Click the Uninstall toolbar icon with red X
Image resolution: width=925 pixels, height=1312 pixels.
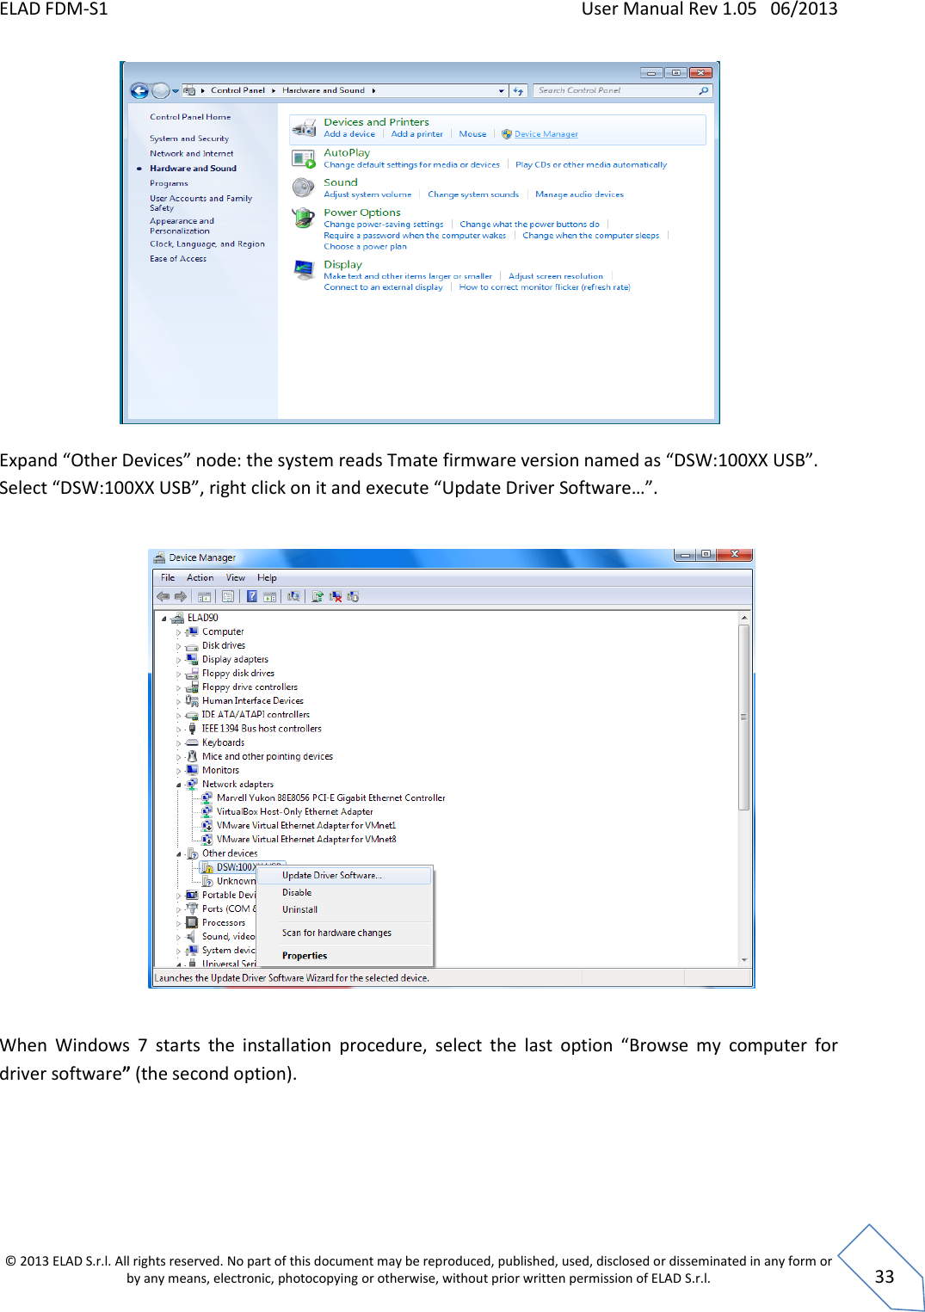336,596
